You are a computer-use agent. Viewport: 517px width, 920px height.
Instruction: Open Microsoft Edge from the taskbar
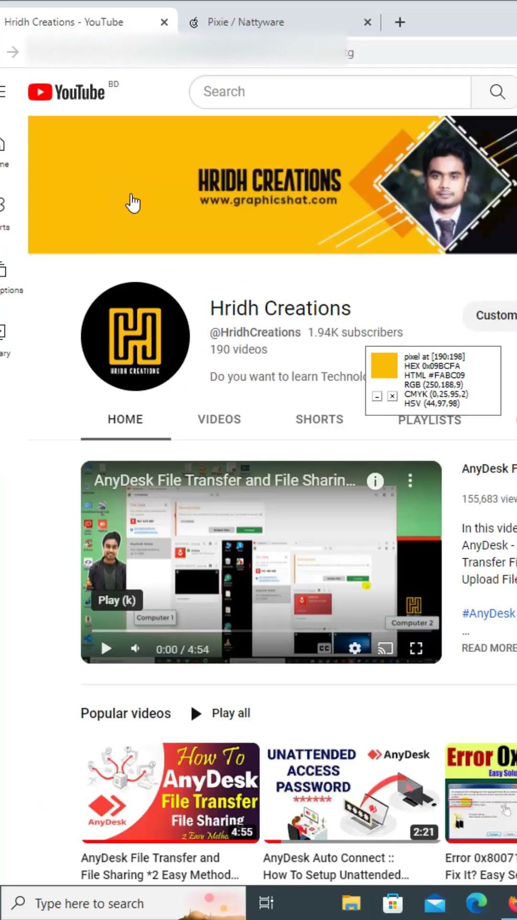[476, 903]
